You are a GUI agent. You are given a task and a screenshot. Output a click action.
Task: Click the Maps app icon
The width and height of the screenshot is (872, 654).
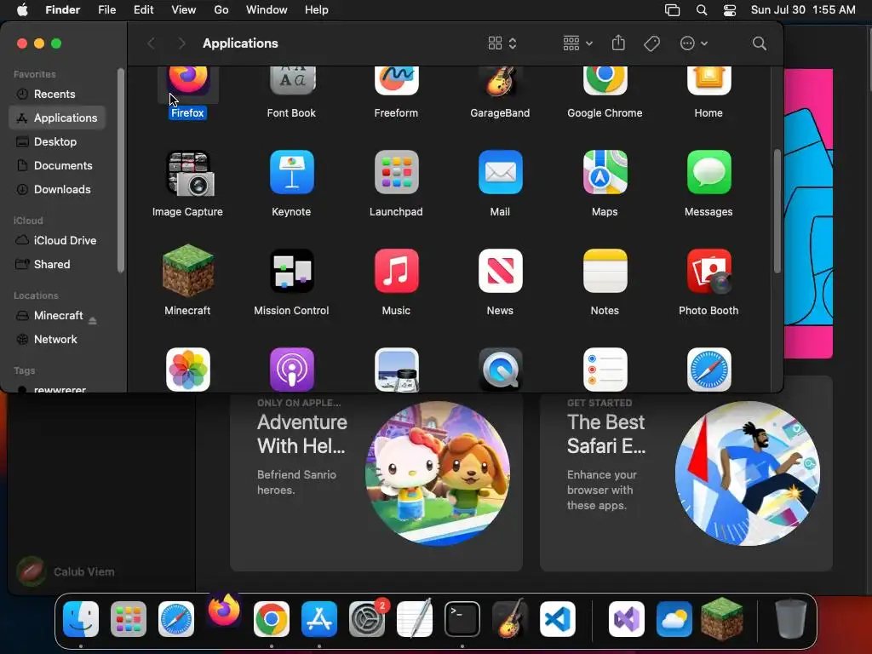point(605,172)
